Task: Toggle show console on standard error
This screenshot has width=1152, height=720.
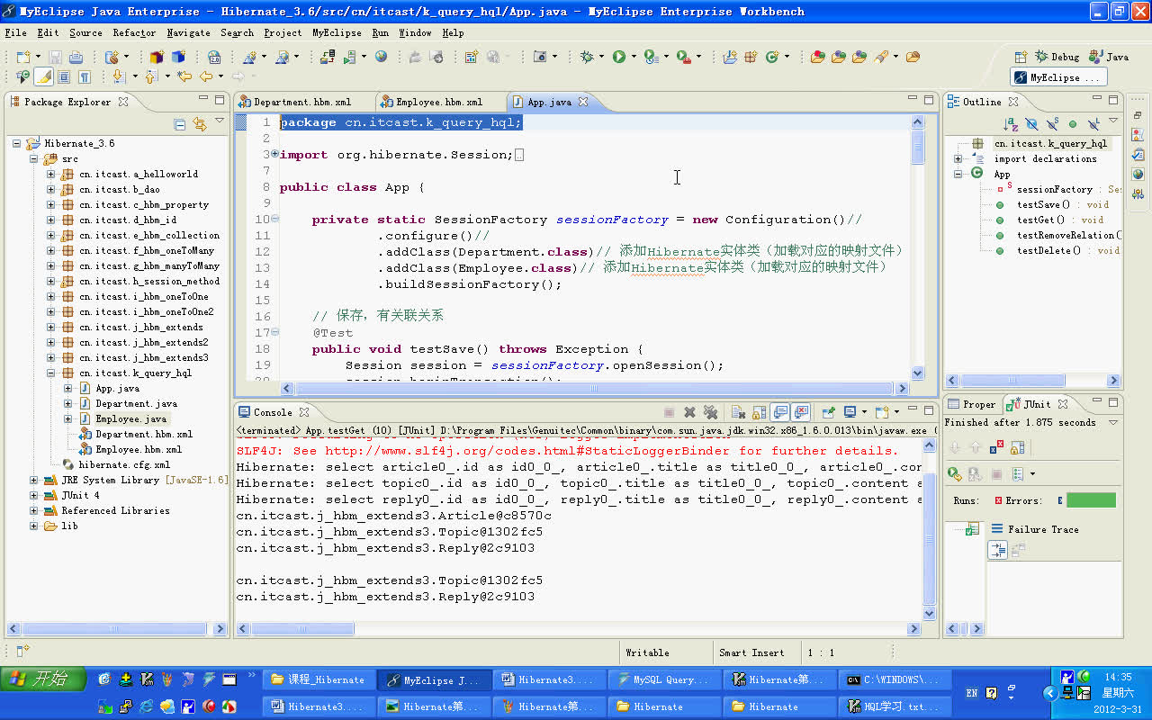Action: pyautogui.click(x=801, y=412)
